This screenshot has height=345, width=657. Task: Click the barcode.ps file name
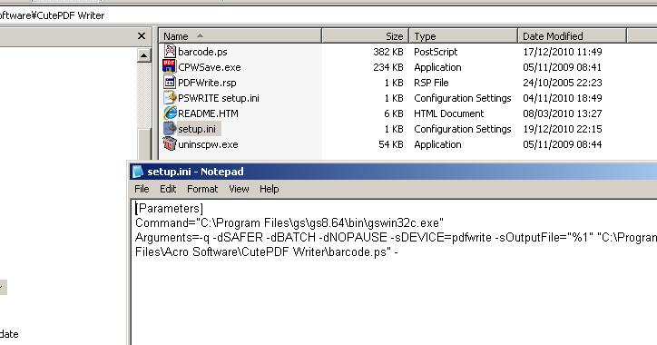(x=202, y=52)
